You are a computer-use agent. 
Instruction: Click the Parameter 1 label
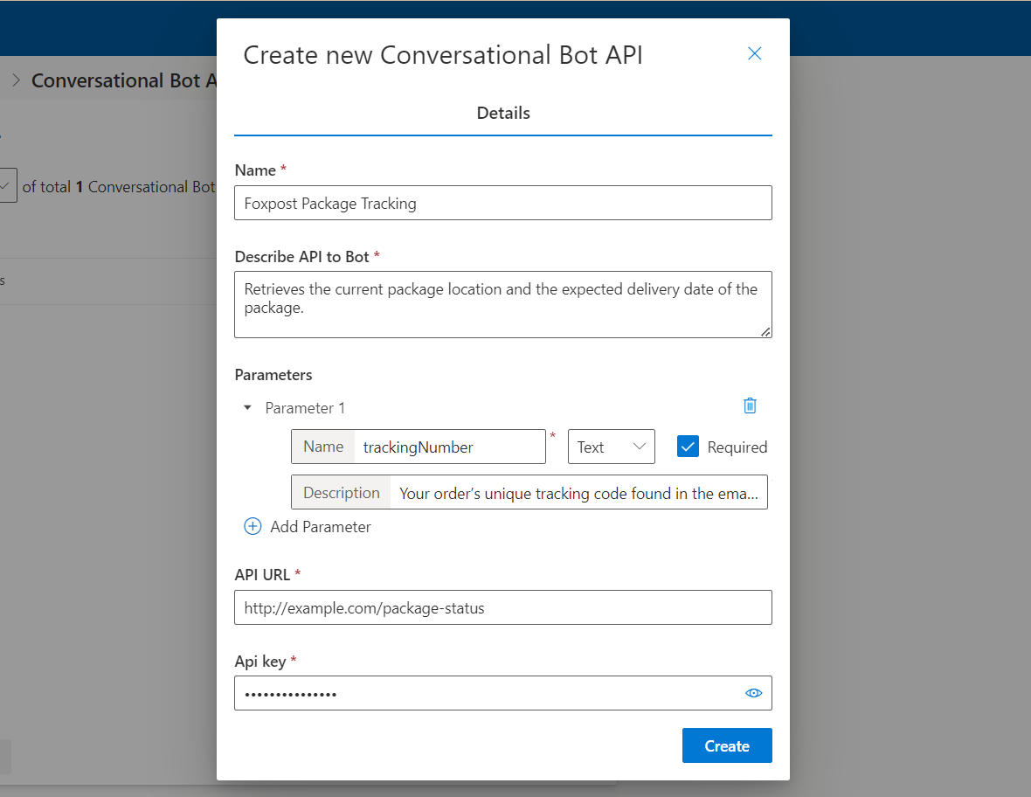pyautogui.click(x=305, y=408)
